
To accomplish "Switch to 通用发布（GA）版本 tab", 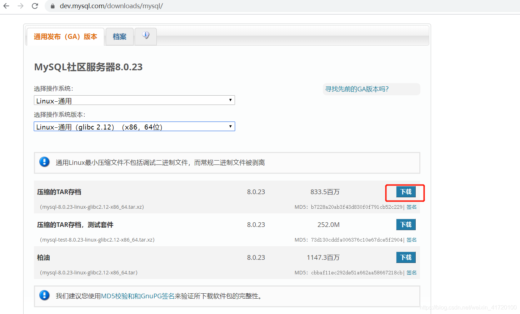I will (x=65, y=37).
